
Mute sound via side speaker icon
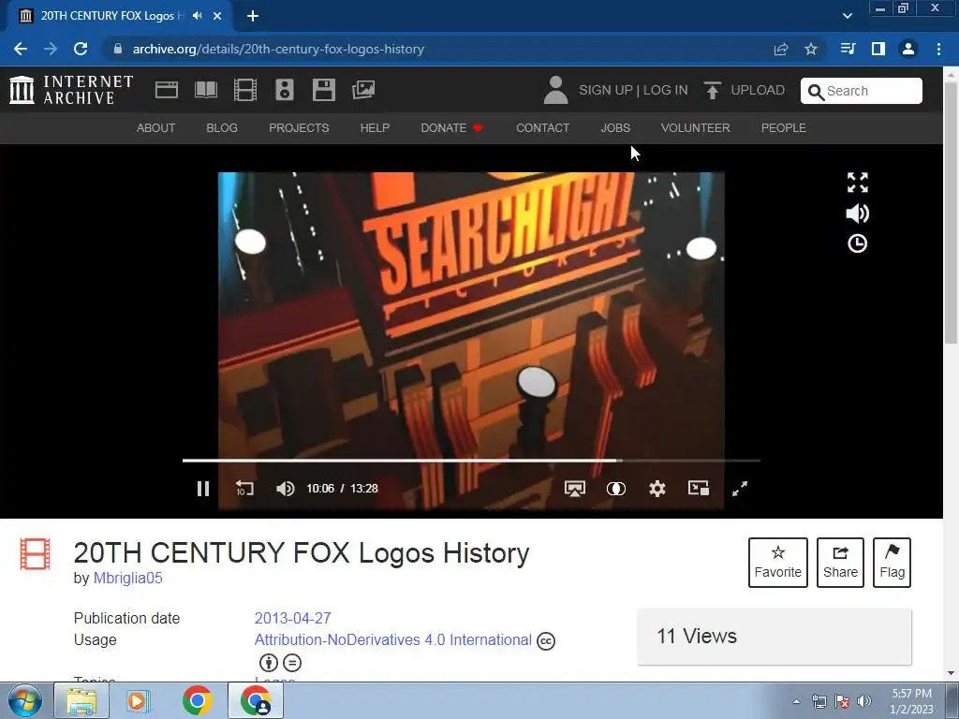point(858,213)
